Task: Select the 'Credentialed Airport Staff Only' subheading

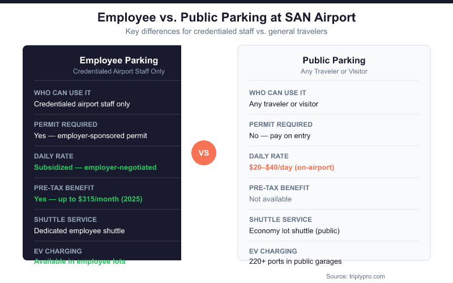Action: (x=119, y=71)
